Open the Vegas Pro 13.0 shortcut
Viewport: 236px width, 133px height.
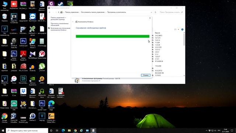point(14,18)
